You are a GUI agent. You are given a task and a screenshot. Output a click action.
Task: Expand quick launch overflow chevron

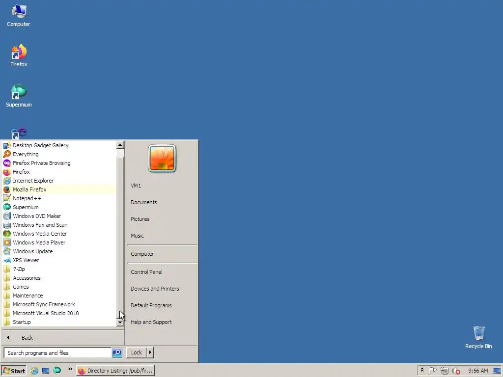point(70,369)
